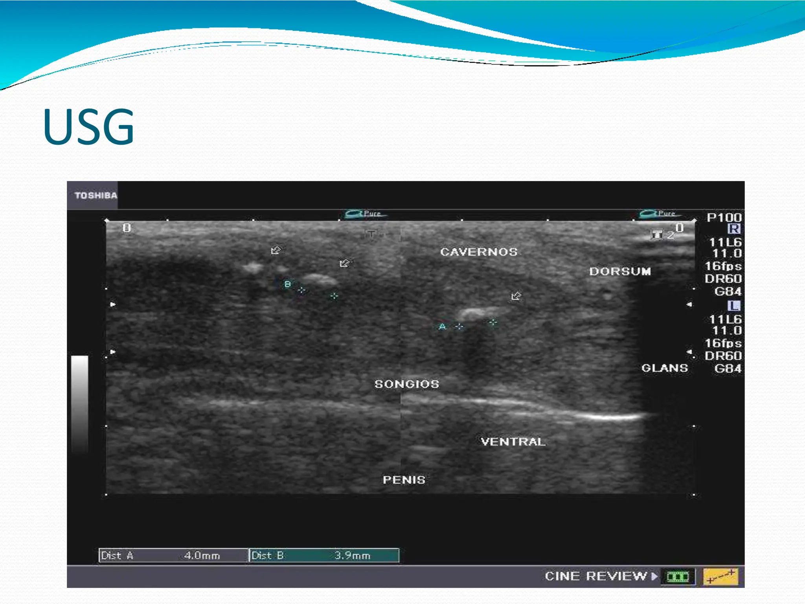
Task: Click the yellow distance caliper measurement icon
Action: click(720, 576)
